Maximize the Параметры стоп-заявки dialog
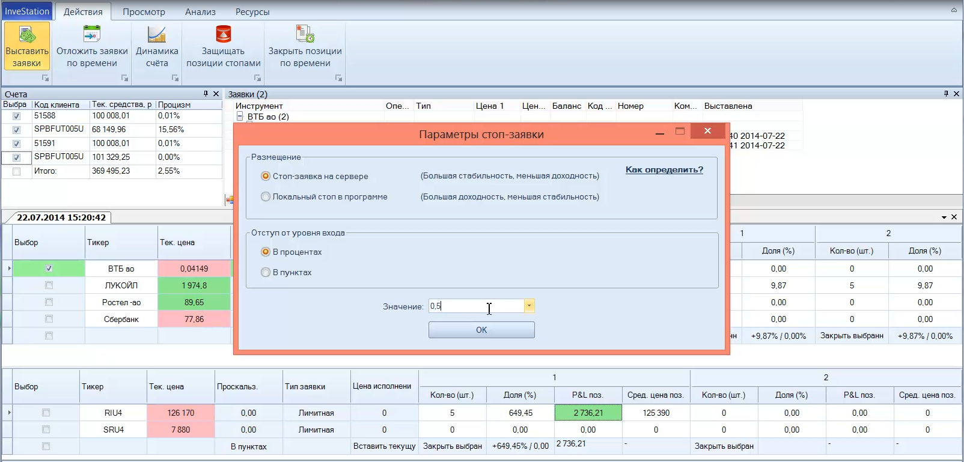 [x=680, y=131]
